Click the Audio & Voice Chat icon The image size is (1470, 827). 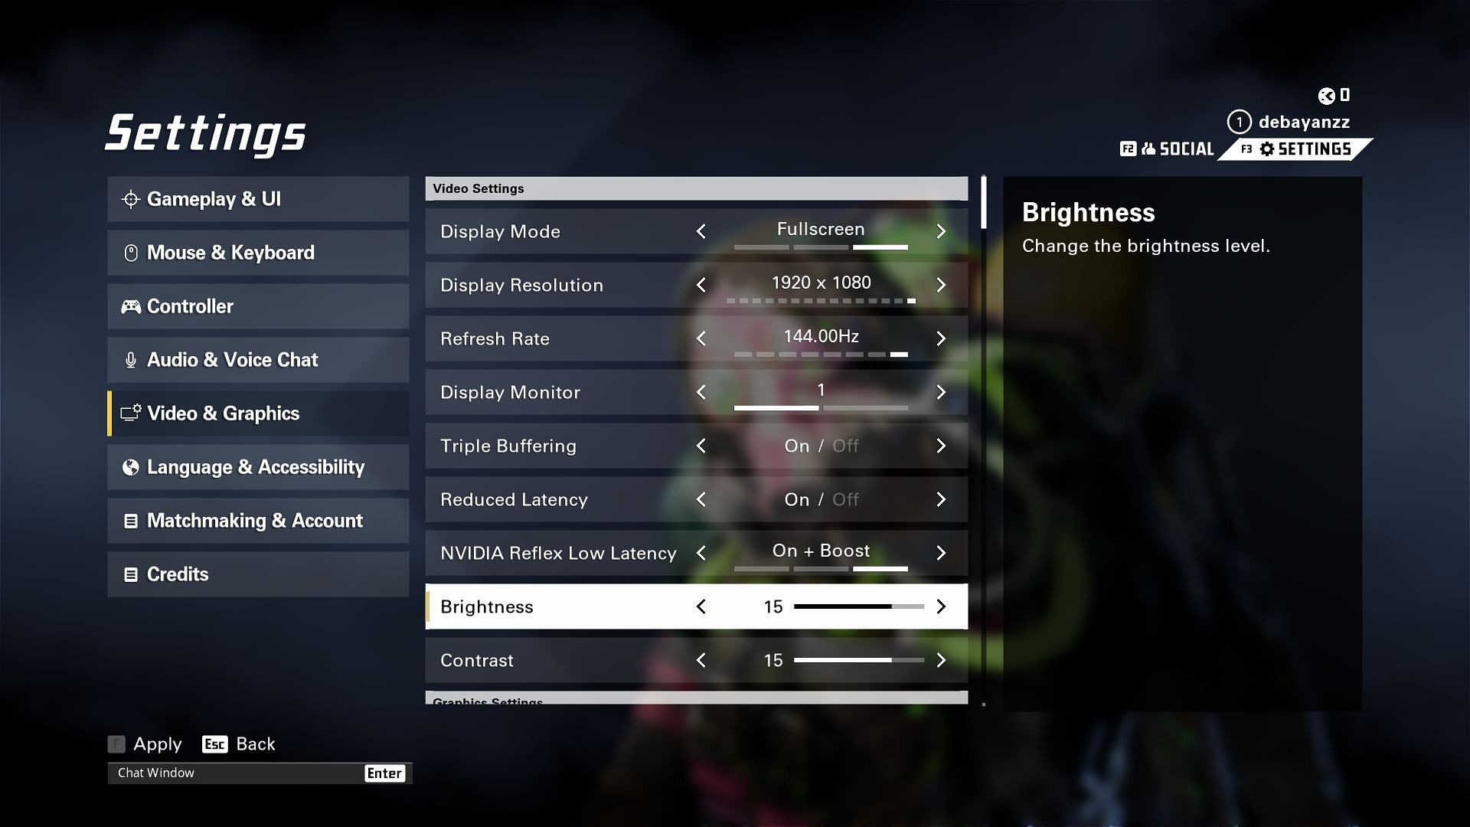pyautogui.click(x=129, y=359)
